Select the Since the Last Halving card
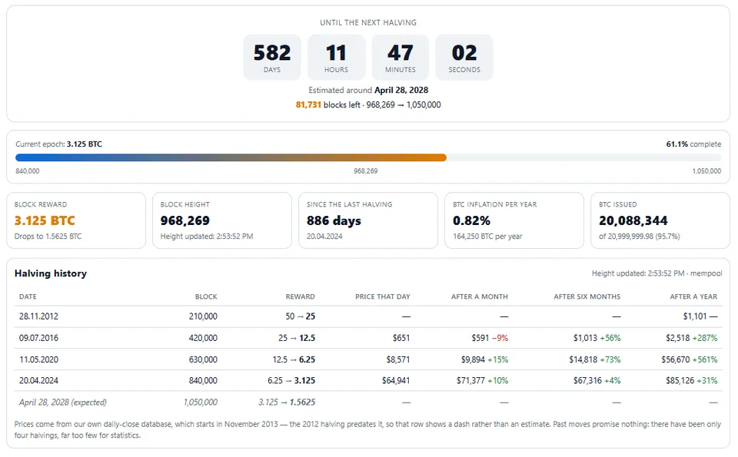This screenshot has height=457, width=738. click(x=368, y=220)
